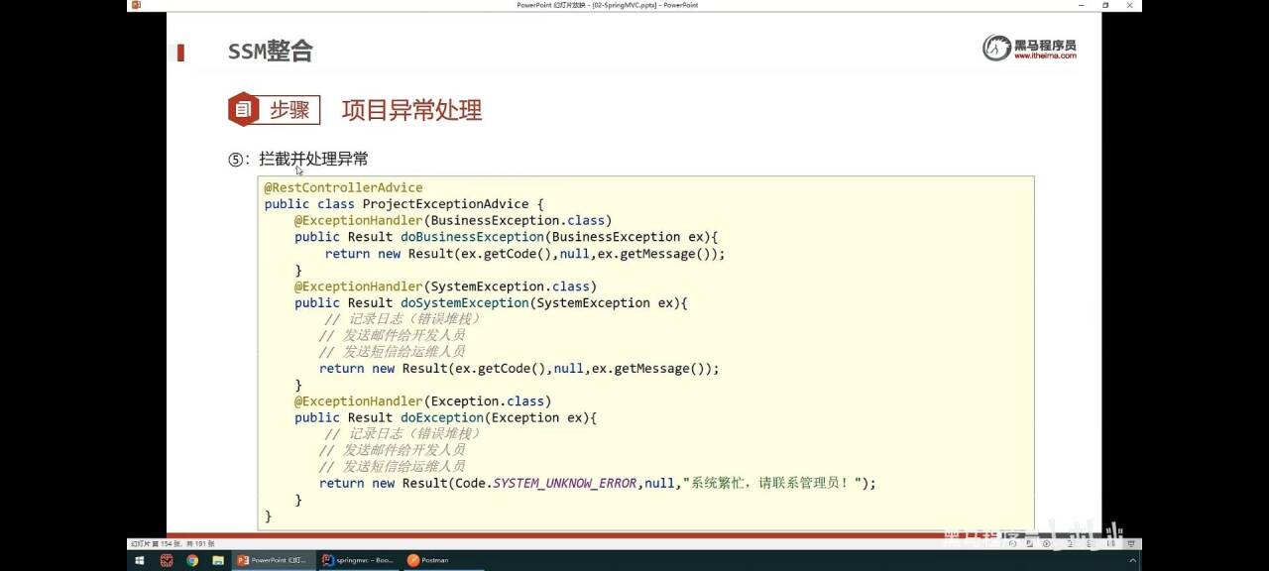Click the '项目异常处理' heading text
This screenshot has width=1269, height=571.
click(411, 110)
